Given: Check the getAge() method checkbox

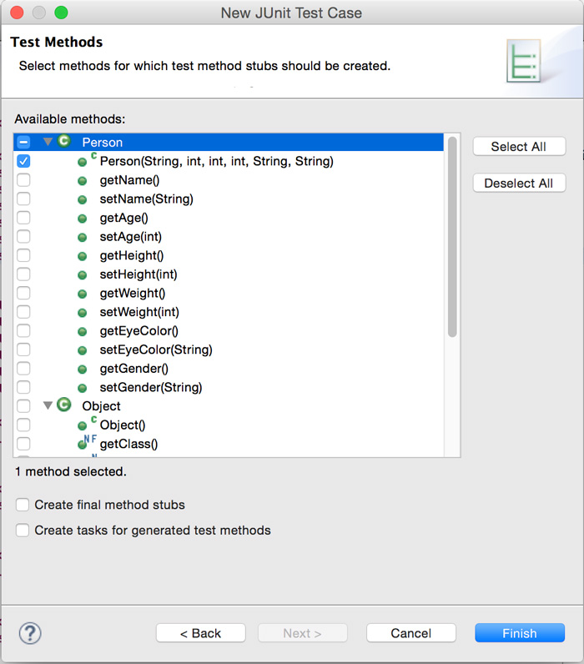Looking at the screenshot, I should click(x=23, y=218).
